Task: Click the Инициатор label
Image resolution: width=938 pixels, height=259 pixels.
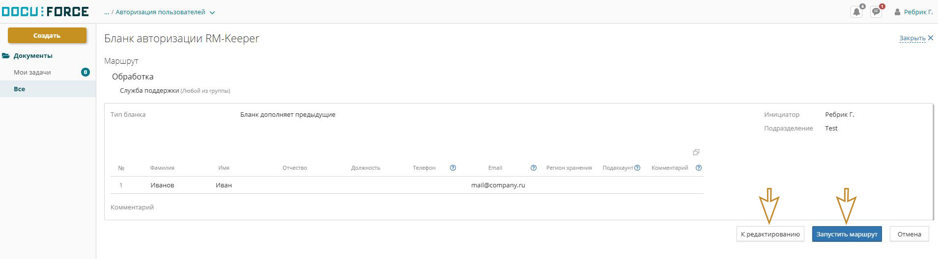Action: pyautogui.click(x=782, y=114)
